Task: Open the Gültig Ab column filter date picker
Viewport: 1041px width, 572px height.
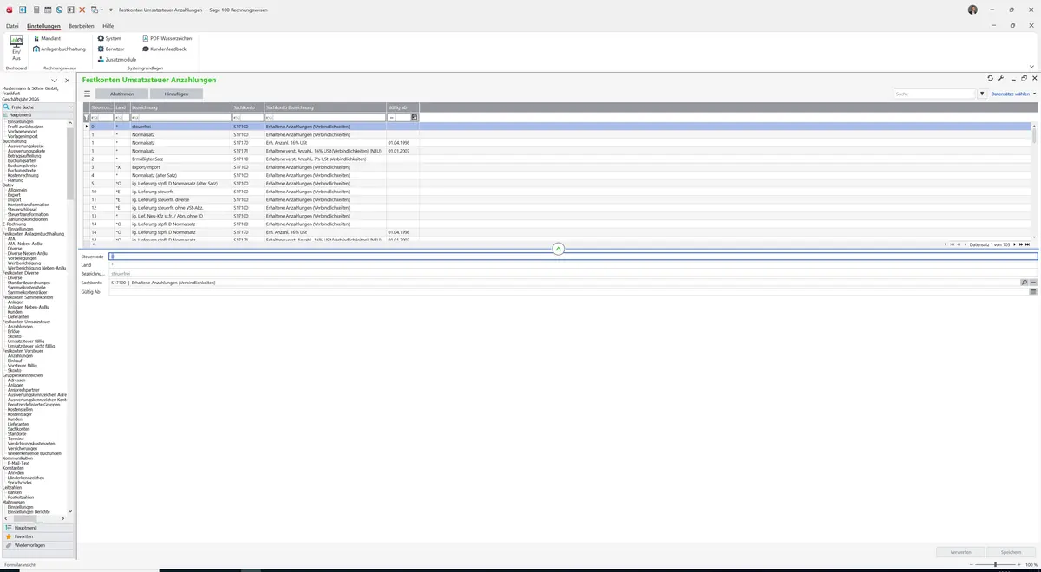Action: pyautogui.click(x=415, y=117)
